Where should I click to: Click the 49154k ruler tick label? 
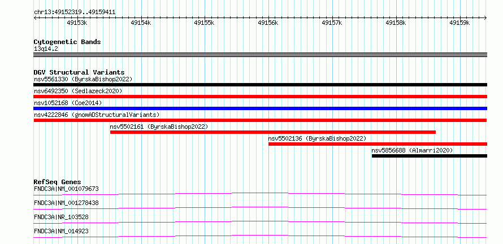pyautogui.click(x=141, y=23)
